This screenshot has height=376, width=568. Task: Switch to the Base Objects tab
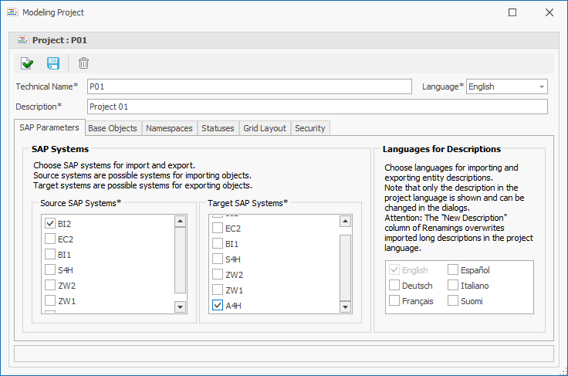pos(113,128)
